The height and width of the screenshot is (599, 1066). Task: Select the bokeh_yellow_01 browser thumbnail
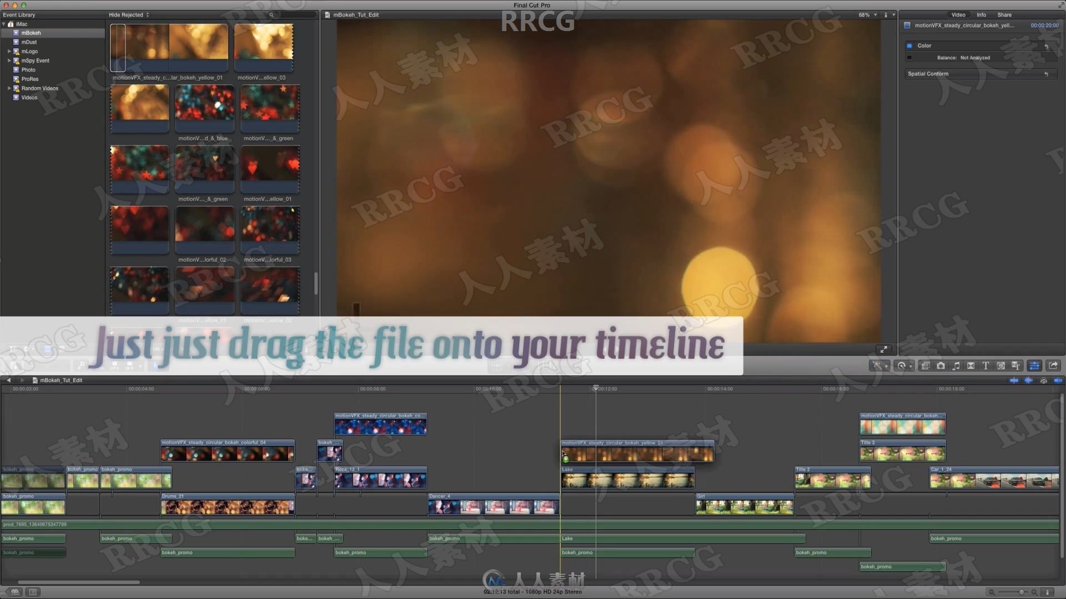[x=169, y=48]
